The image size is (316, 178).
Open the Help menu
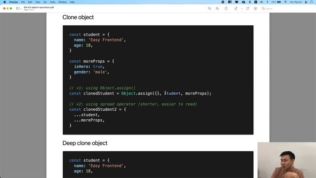pyautogui.click(x=72, y=2)
